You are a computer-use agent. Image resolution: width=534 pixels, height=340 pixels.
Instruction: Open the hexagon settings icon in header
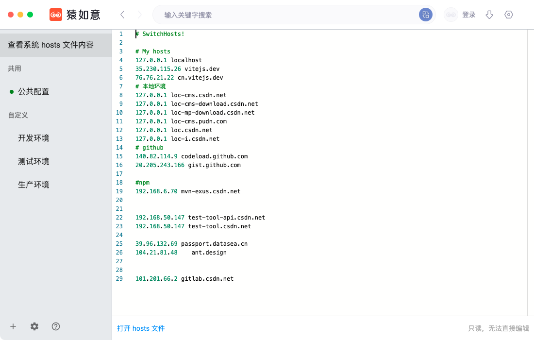pyautogui.click(x=509, y=15)
